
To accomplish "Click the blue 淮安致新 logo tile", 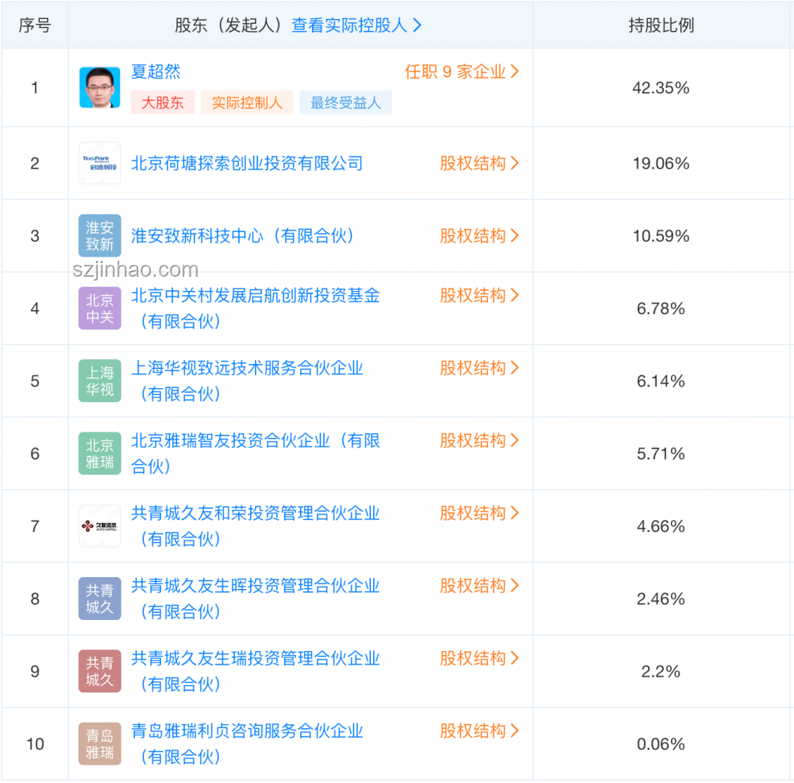I will click(x=100, y=235).
